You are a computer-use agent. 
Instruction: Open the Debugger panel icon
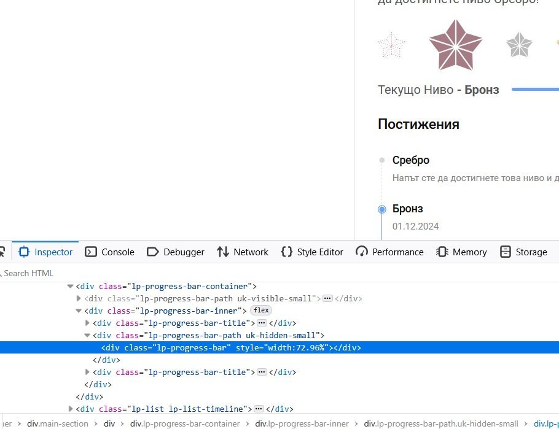[x=153, y=252]
